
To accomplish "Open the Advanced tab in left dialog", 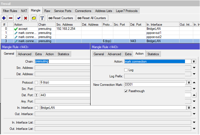I will click(x=25, y=54).
